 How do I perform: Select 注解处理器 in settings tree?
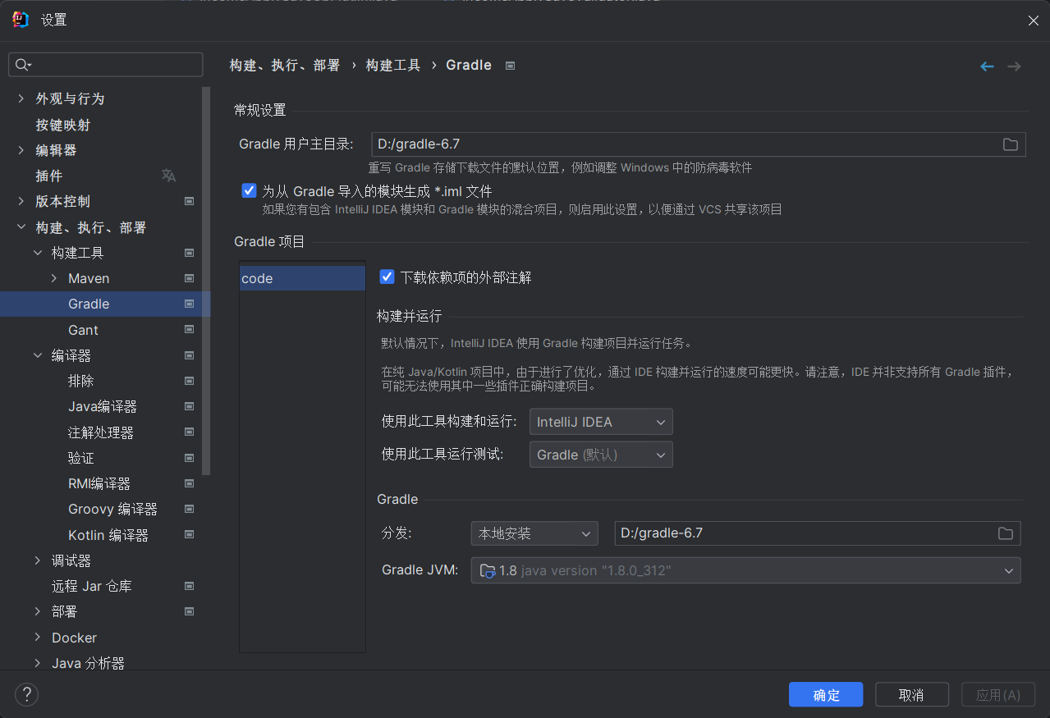pyautogui.click(x=101, y=432)
